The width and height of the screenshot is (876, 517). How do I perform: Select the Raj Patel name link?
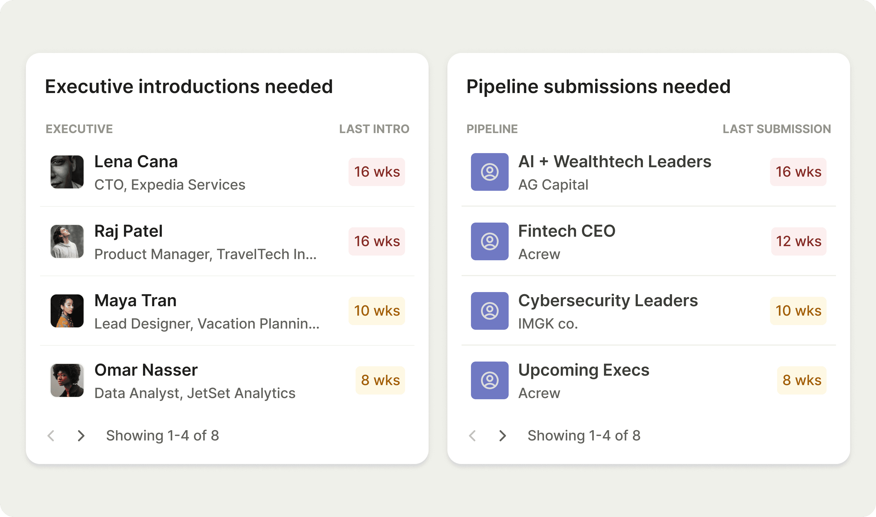(128, 231)
